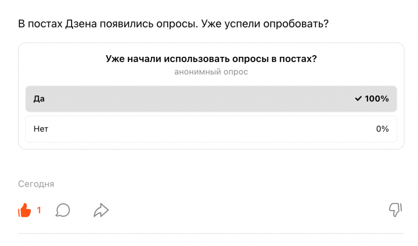Select the "Нет" poll option
The image size is (418, 246).
point(41,129)
